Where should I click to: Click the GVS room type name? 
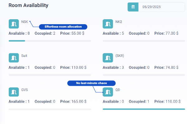(x=25, y=90)
